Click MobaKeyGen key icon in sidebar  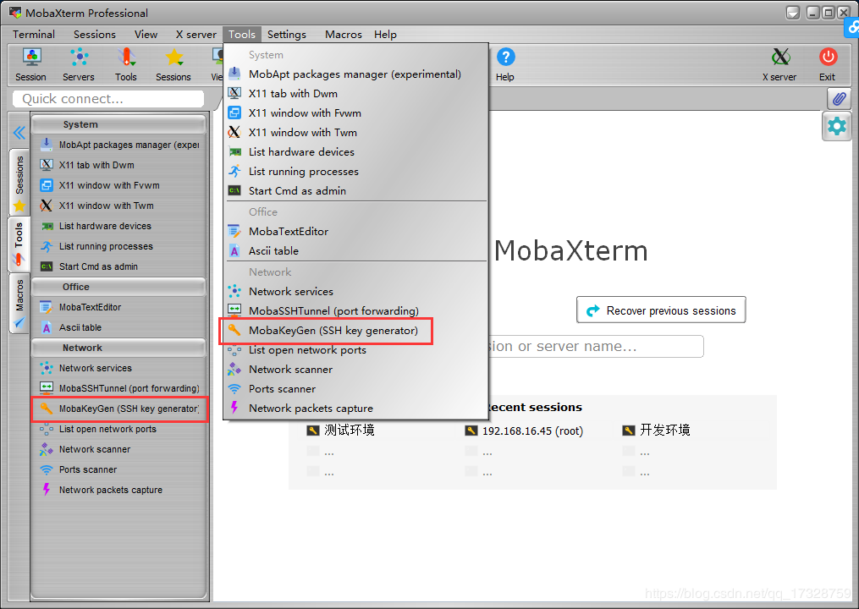pyautogui.click(x=47, y=409)
